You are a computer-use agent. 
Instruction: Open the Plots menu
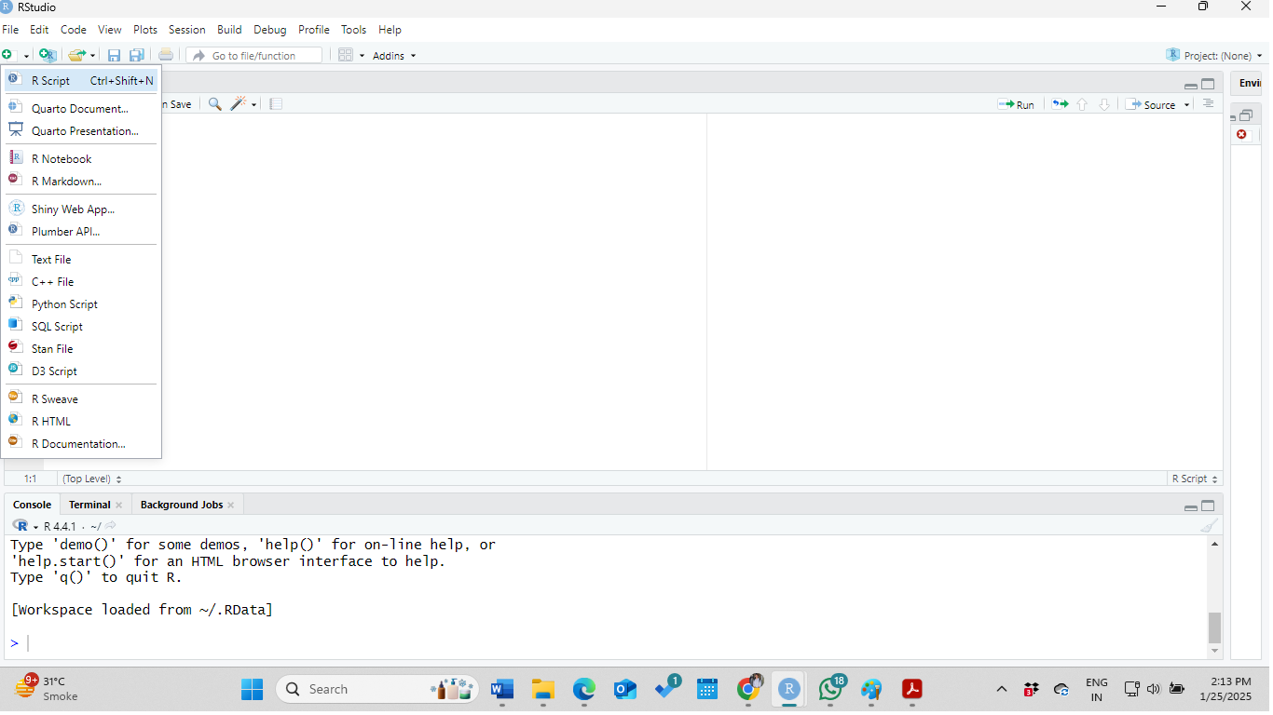coord(145,30)
